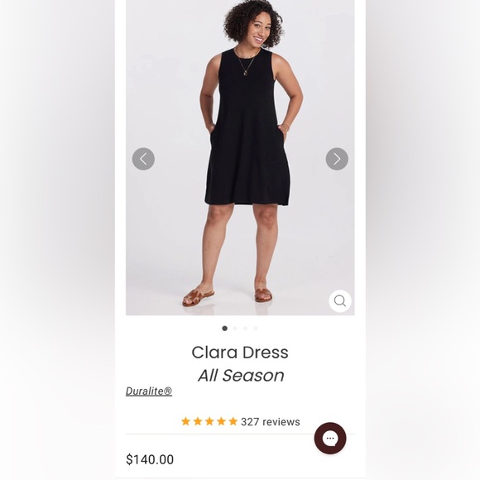Click the third orange rating star
The width and height of the screenshot is (480, 480).
tap(209, 421)
